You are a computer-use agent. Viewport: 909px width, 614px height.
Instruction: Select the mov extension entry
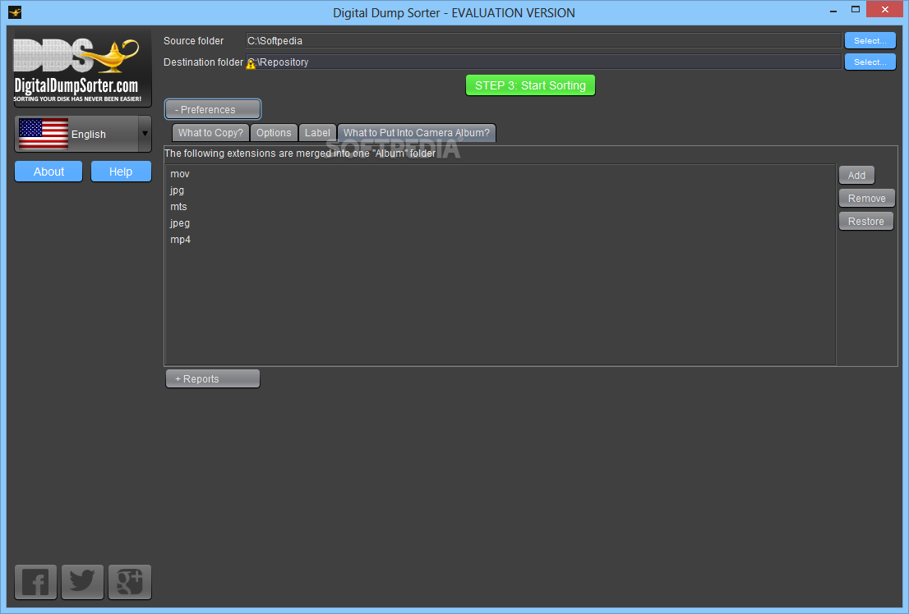(x=500, y=174)
